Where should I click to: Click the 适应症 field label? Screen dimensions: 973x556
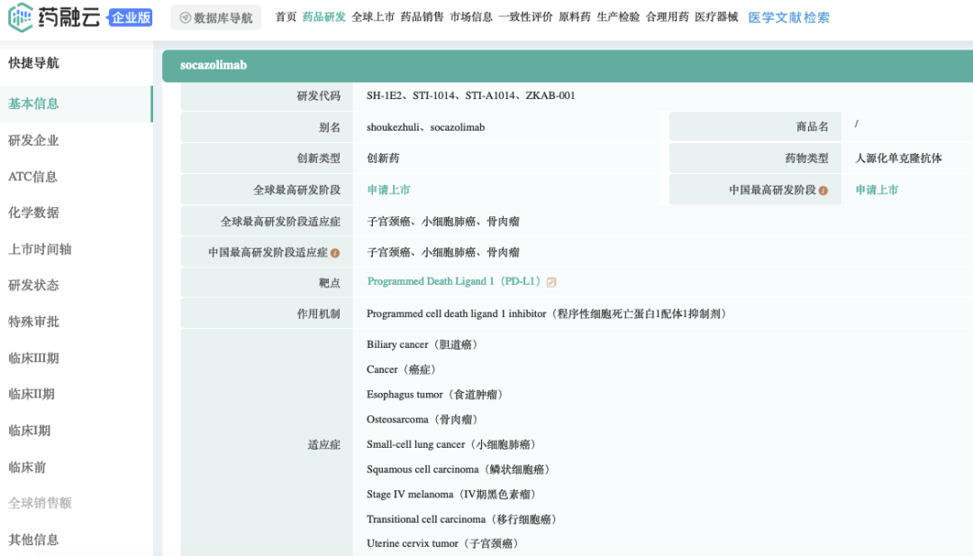(x=324, y=444)
